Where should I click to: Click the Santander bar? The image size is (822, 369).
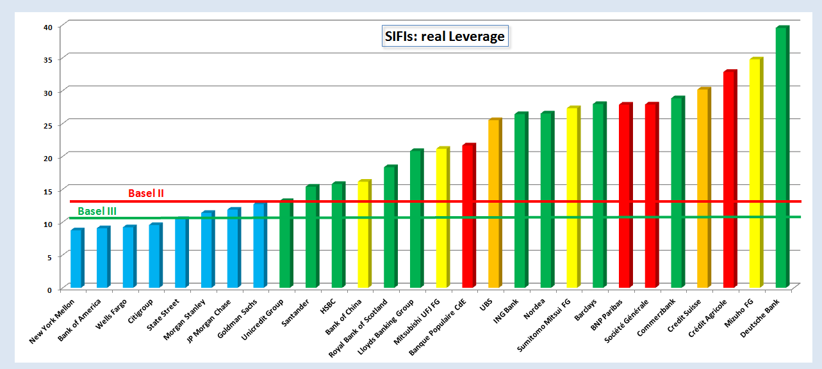pos(313,236)
